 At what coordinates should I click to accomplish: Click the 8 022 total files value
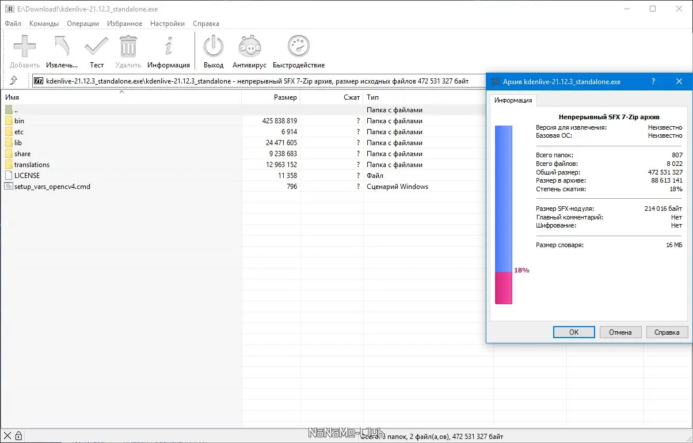tap(673, 164)
